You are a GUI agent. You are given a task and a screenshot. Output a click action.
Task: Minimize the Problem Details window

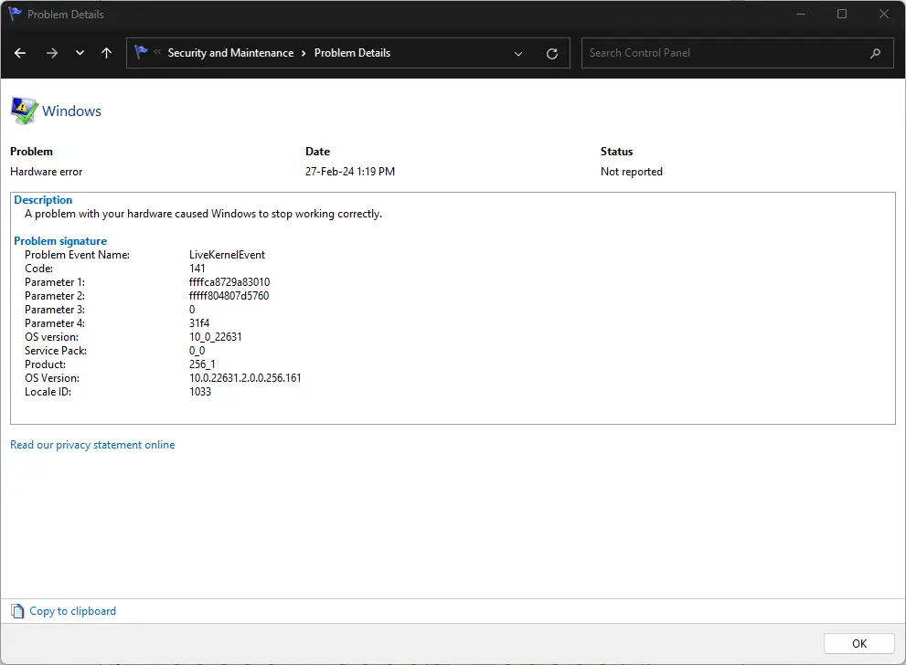[800, 14]
